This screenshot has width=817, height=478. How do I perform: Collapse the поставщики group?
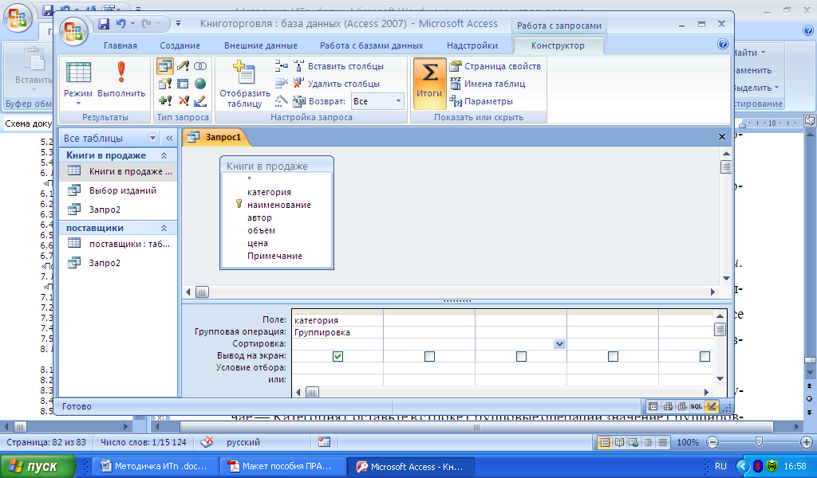tap(164, 228)
